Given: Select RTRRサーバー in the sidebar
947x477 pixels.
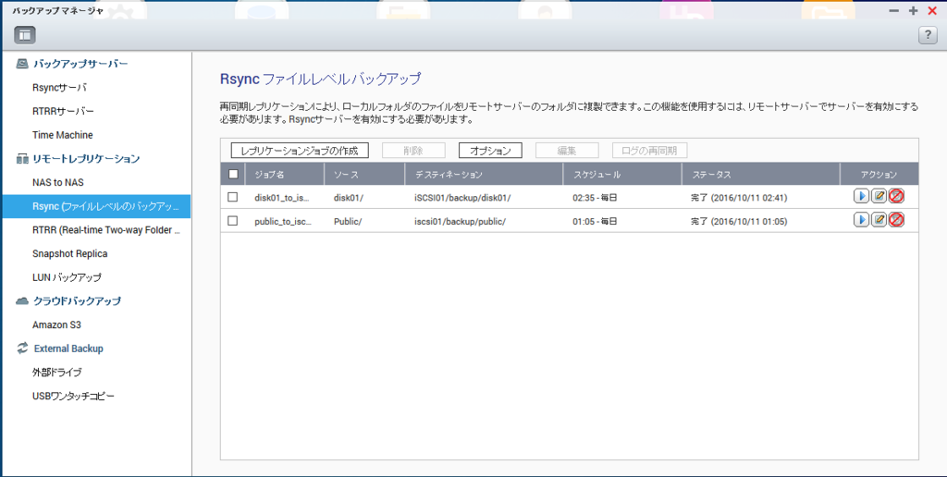Looking at the screenshot, I should (63, 111).
